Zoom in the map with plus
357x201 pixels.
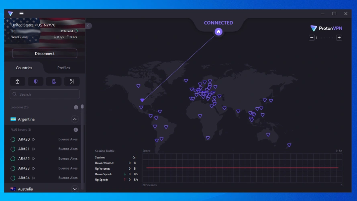(x=339, y=38)
